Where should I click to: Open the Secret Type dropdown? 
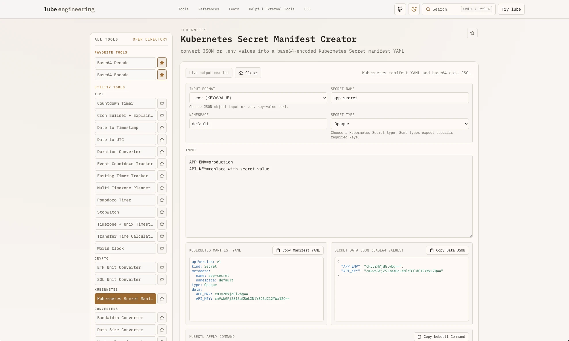(400, 124)
